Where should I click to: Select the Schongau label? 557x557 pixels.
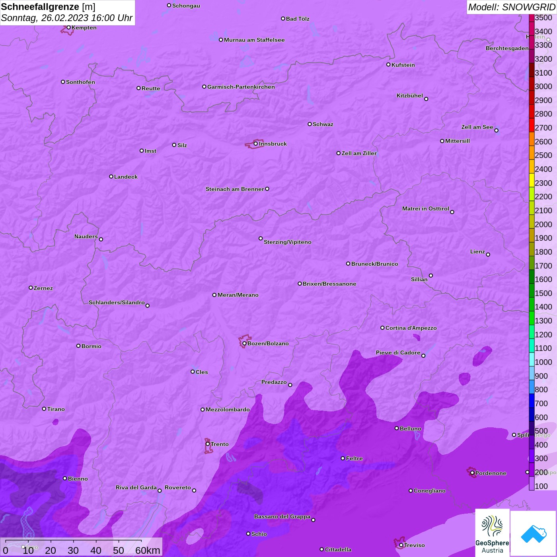186,6
